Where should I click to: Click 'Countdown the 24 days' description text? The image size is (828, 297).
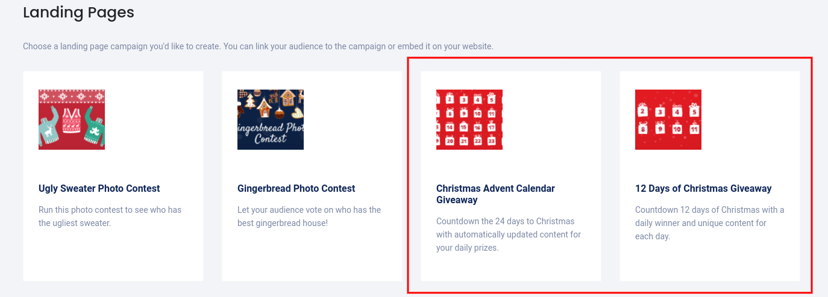point(509,234)
